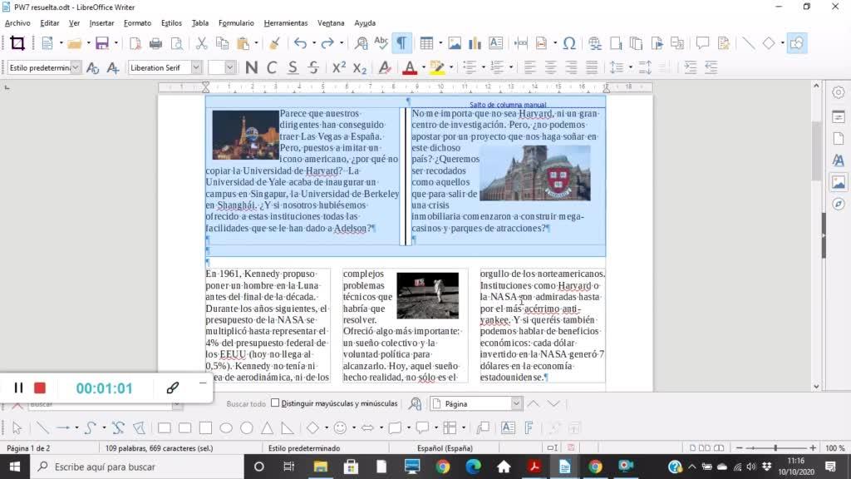This screenshot has height=479, width=851.
Task: Open the Herramientas menu
Action: (x=286, y=23)
